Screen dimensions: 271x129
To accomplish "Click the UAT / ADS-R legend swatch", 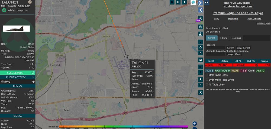I will point(222,70).
